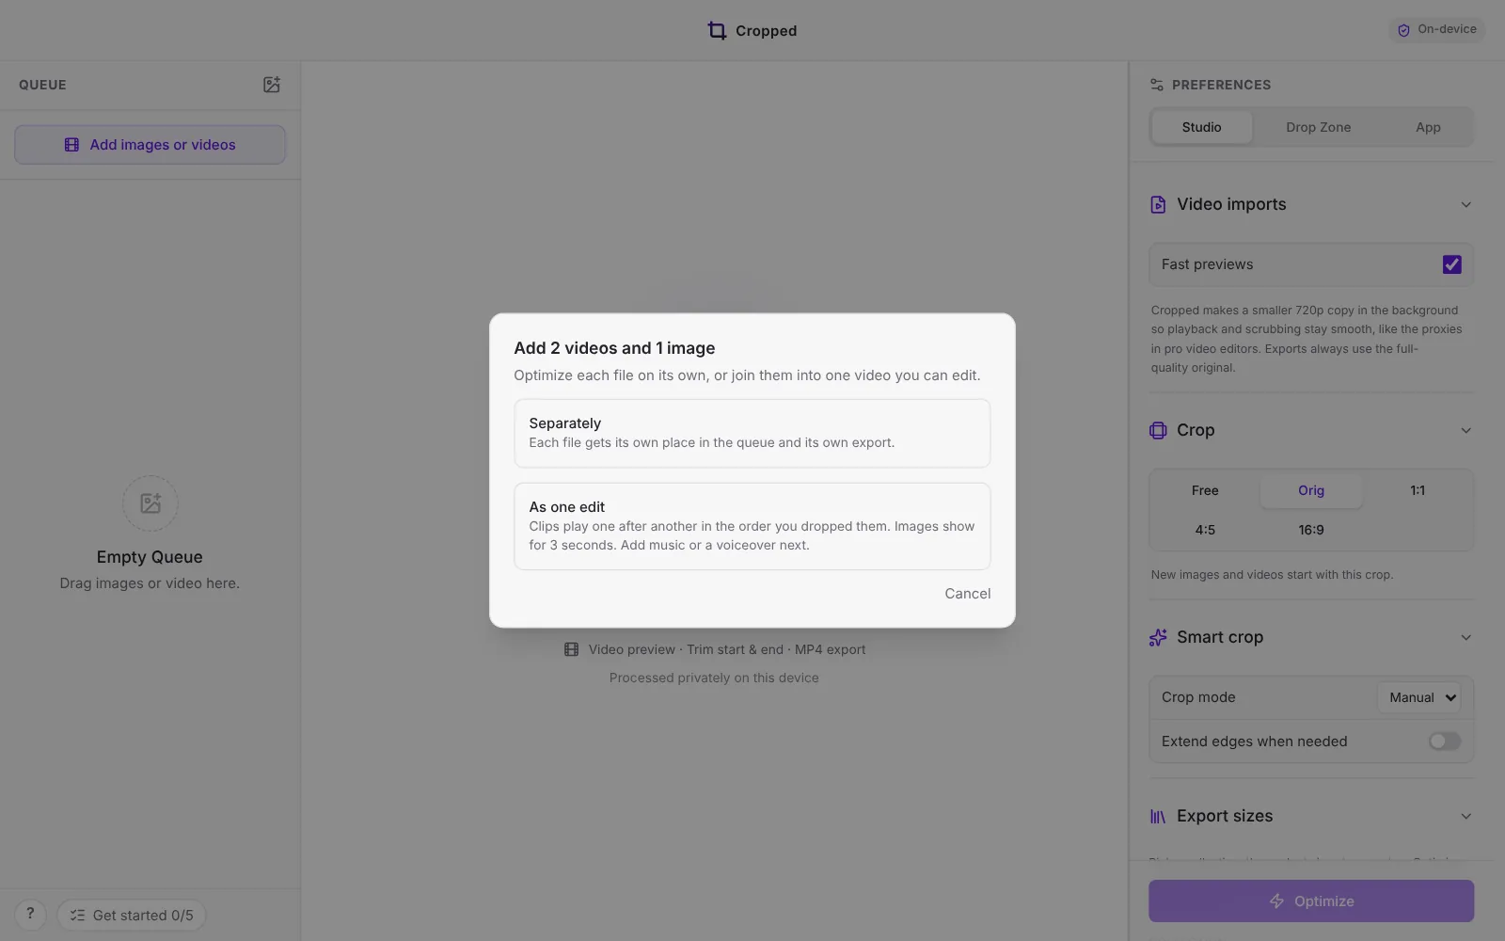1505x941 pixels.
Task: Switch to the App tab
Action: tap(1428, 127)
